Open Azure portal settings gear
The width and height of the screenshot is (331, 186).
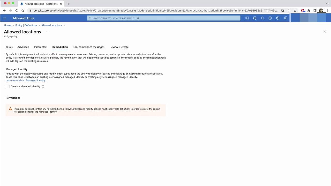point(270,18)
